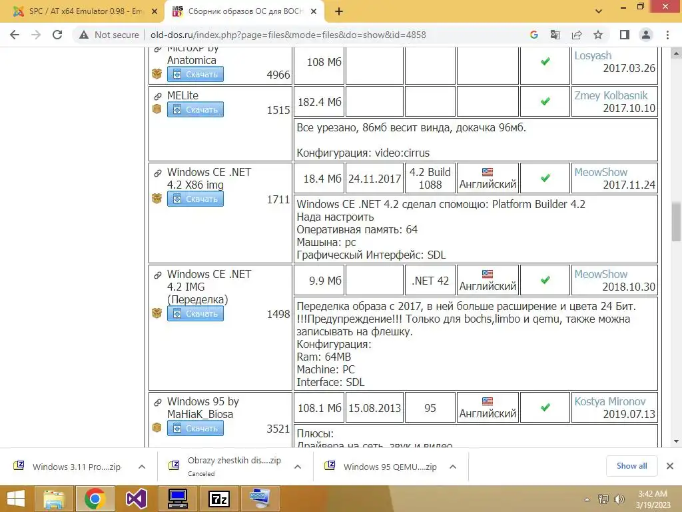Open the Chrome profile avatar menu
682x512 pixels.
click(646, 35)
